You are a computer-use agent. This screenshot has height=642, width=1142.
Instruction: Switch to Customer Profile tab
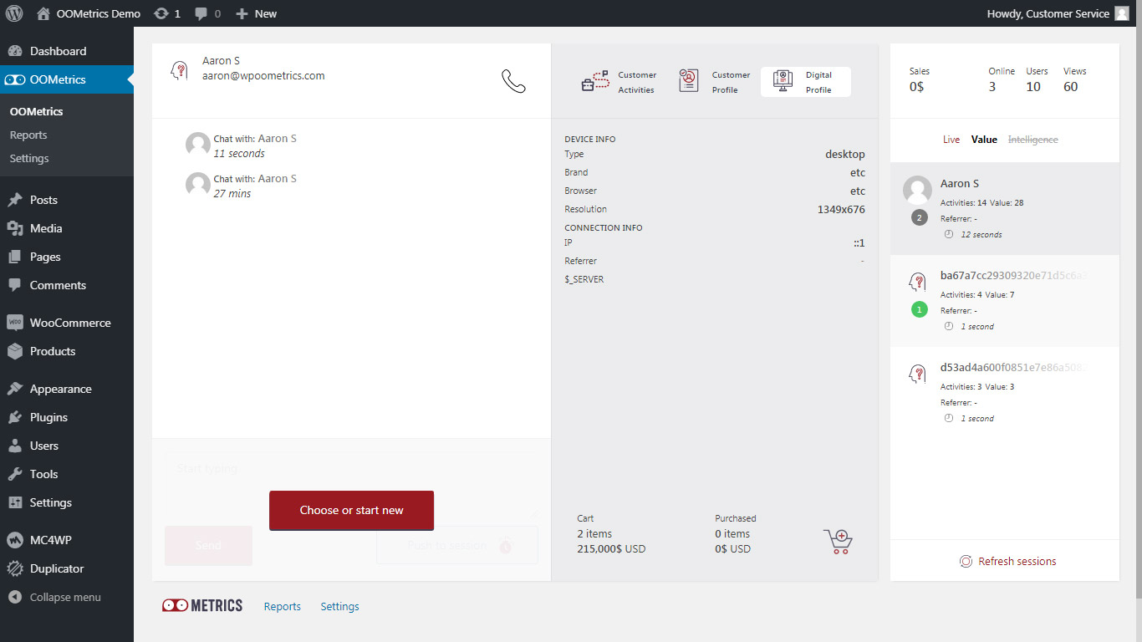(x=713, y=82)
